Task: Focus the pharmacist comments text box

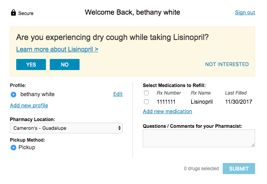Action: [x=199, y=138]
